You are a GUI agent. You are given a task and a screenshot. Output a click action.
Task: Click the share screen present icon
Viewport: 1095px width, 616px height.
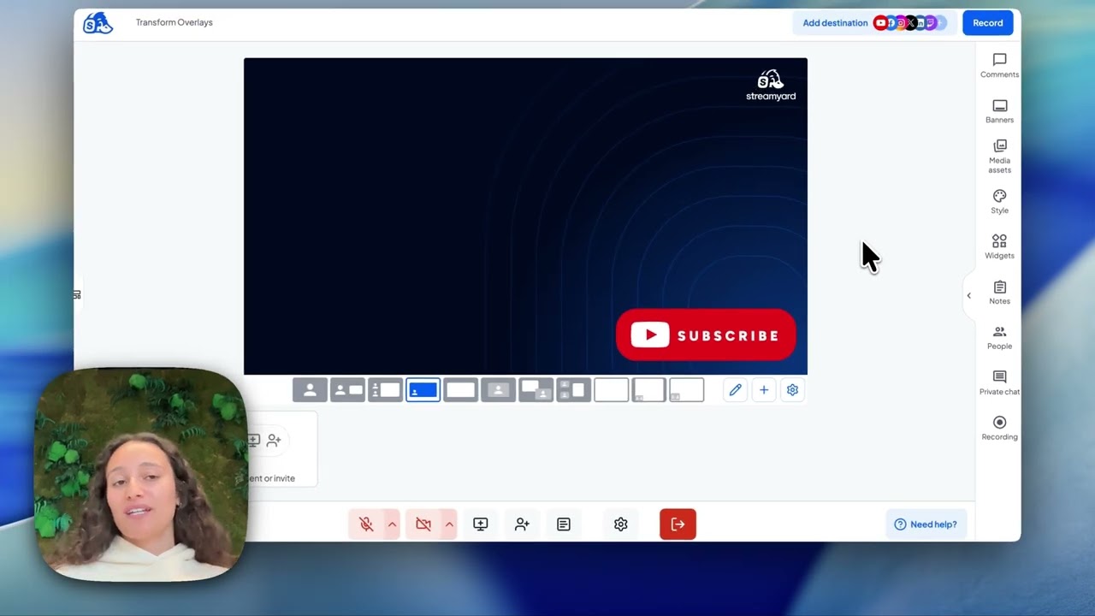point(481,524)
